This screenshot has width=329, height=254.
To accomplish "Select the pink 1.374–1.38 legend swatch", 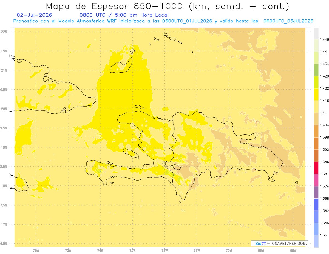I will [x=316, y=180].
